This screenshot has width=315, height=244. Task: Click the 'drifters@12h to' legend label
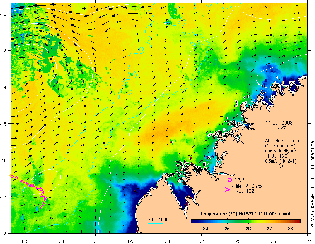point(247,186)
